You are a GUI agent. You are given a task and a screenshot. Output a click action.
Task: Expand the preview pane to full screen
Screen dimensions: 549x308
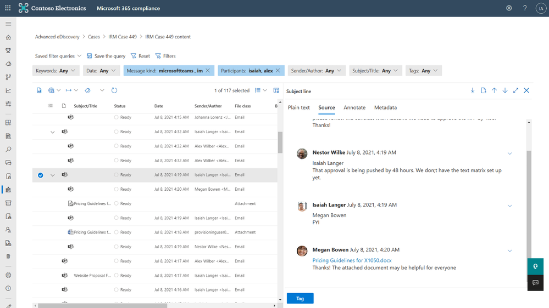pyautogui.click(x=515, y=90)
